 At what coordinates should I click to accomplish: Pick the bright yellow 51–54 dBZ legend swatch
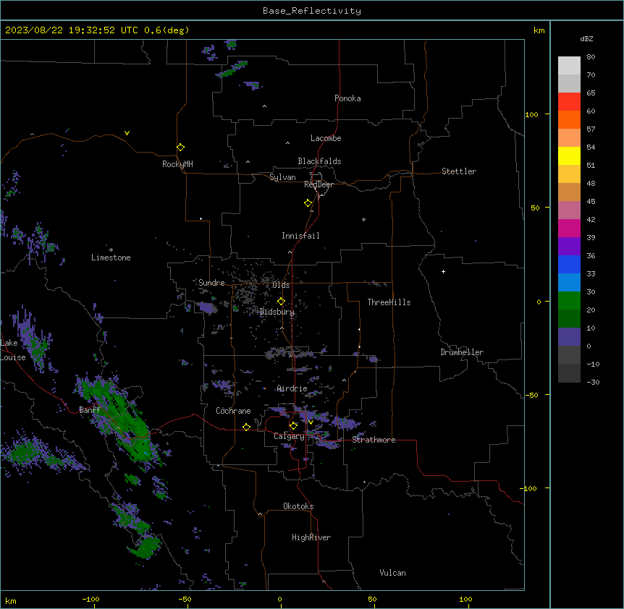pos(569,156)
